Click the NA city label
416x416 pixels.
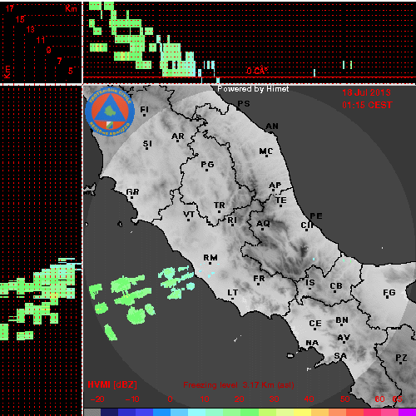pos(312,343)
